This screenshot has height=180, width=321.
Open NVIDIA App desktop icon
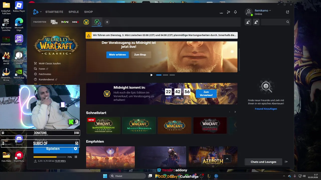[x=19, y=74]
